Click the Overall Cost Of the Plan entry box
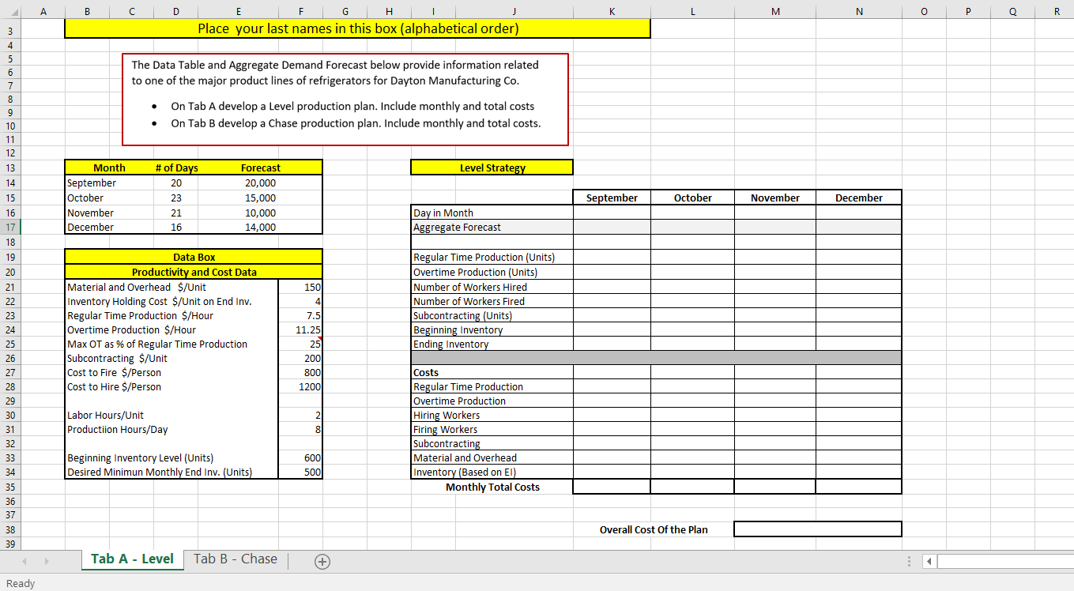The image size is (1074, 591). coord(817,529)
